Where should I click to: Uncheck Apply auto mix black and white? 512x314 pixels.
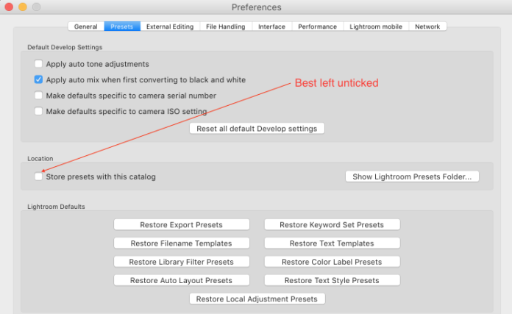(38, 79)
